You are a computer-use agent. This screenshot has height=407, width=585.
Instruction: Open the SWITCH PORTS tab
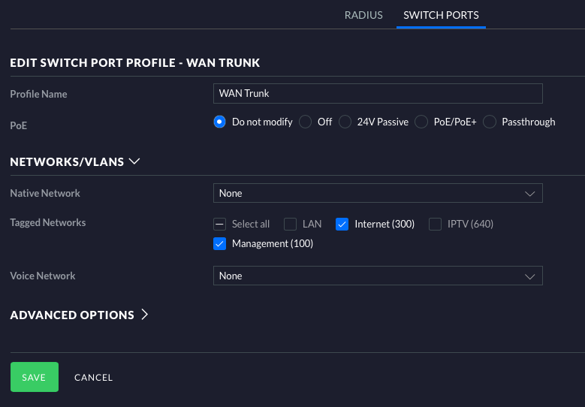point(441,15)
